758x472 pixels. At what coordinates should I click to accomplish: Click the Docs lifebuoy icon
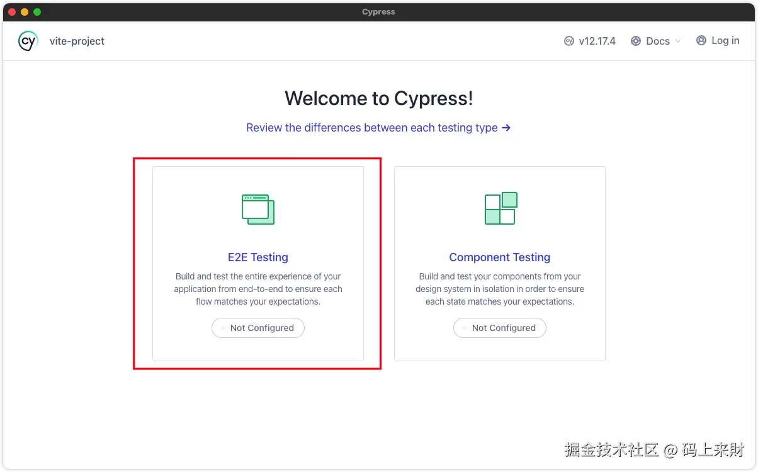click(x=636, y=41)
